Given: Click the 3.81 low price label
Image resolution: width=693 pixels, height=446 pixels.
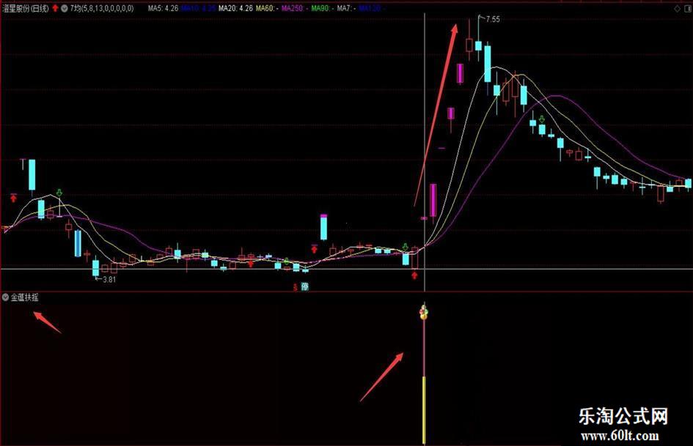Looking at the screenshot, I should (x=109, y=279).
